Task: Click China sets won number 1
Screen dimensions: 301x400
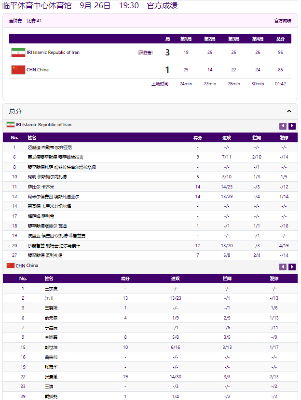Action: tap(167, 70)
